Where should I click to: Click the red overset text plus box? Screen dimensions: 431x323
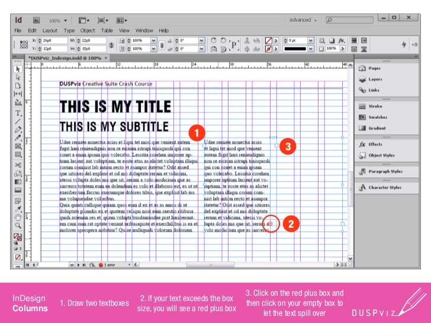(x=270, y=224)
